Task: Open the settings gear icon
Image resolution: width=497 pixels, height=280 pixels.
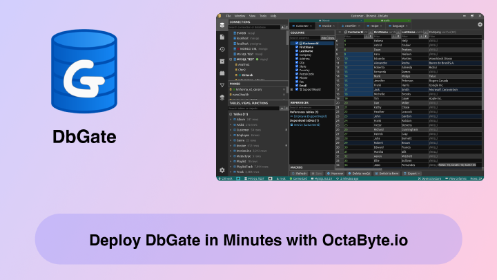Action: [222, 171]
